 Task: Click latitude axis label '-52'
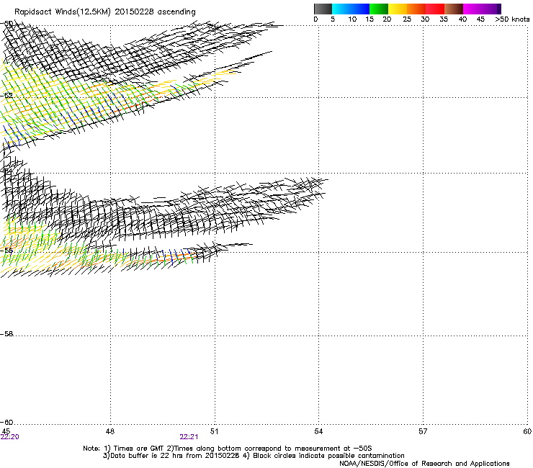click(x=6, y=96)
